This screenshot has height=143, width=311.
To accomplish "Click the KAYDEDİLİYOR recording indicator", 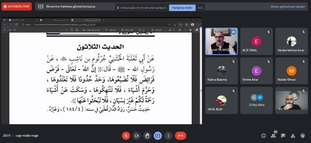I will 16,7.
